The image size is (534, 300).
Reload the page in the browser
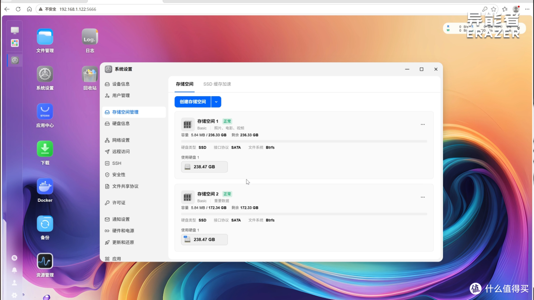click(x=18, y=9)
